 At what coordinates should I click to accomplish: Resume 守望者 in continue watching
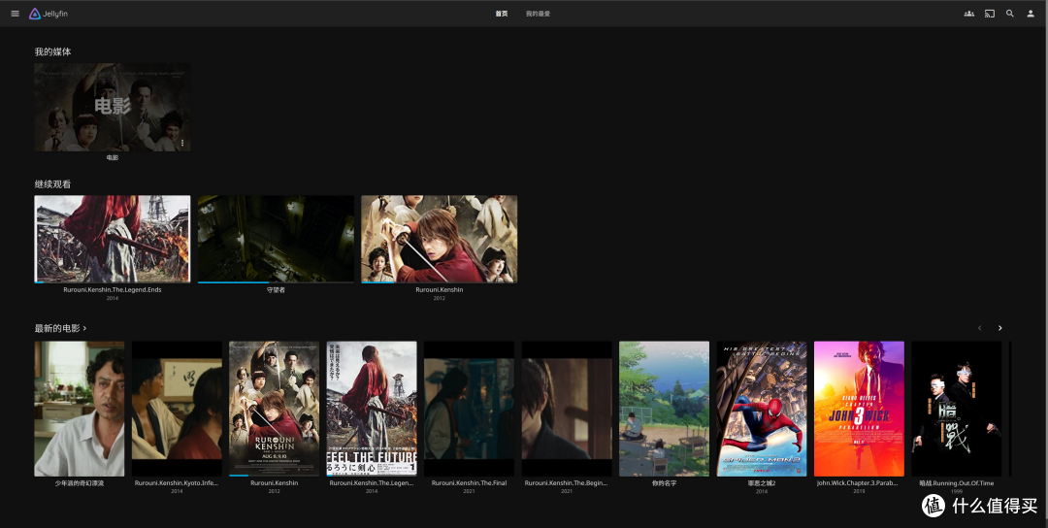(276, 239)
